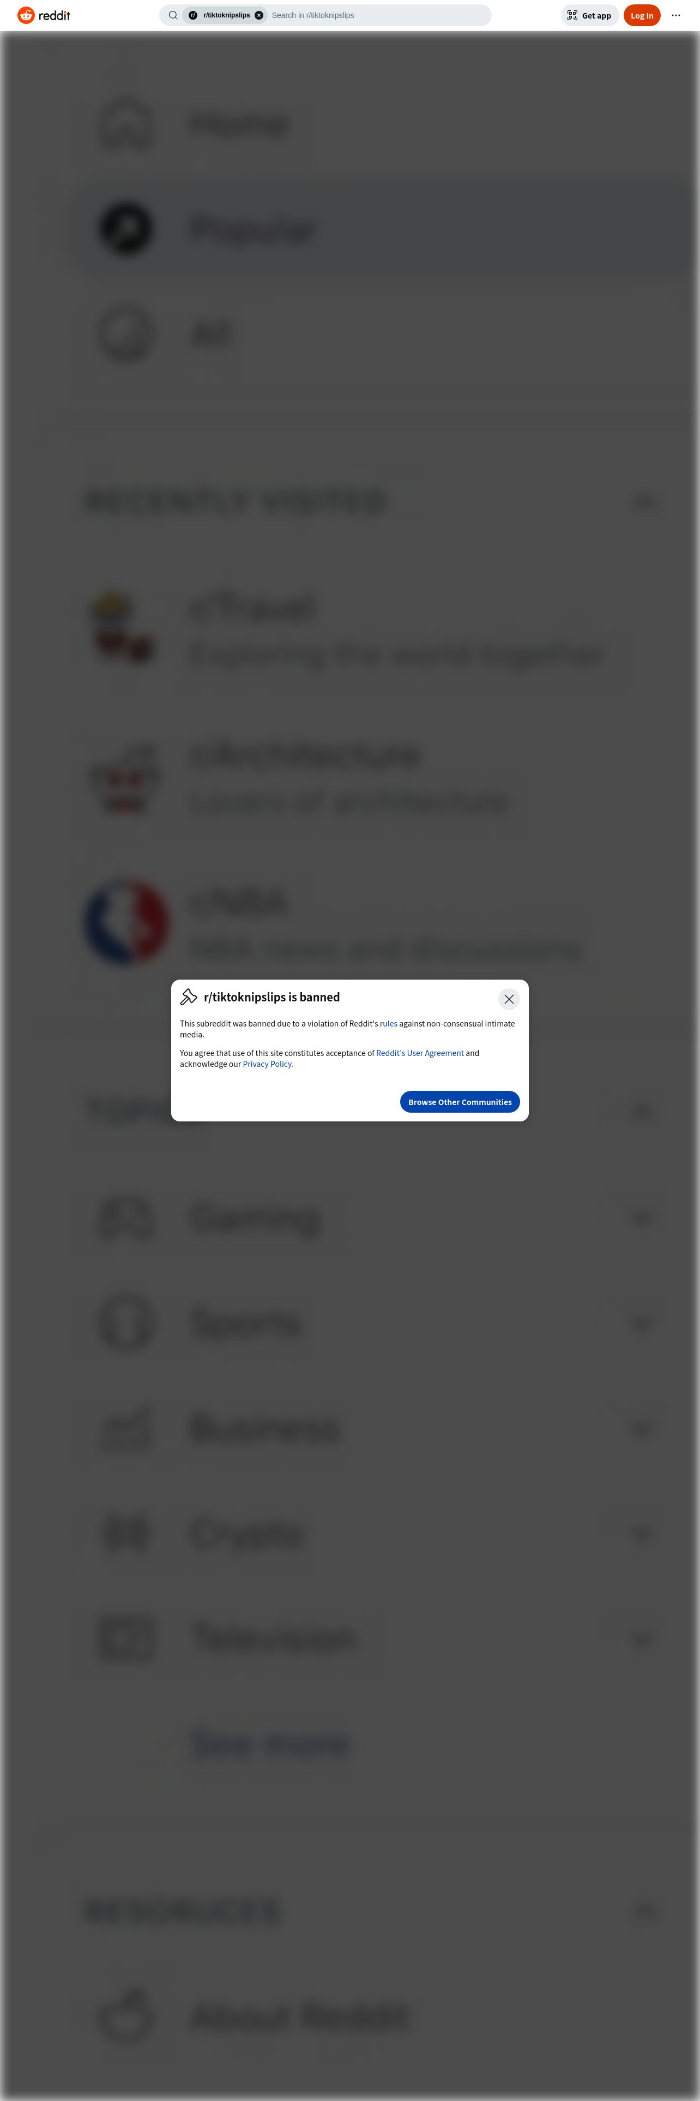
Task: Collapse the Recently Visited section
Action: [644, 502]
